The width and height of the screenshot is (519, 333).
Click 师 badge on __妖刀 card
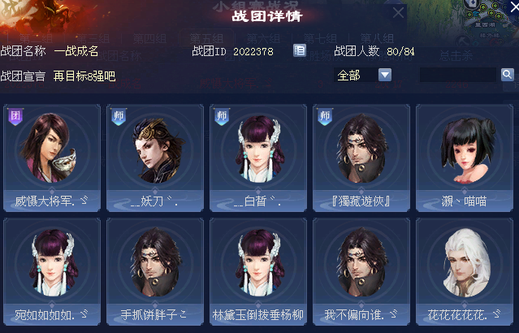click(119, 116)
